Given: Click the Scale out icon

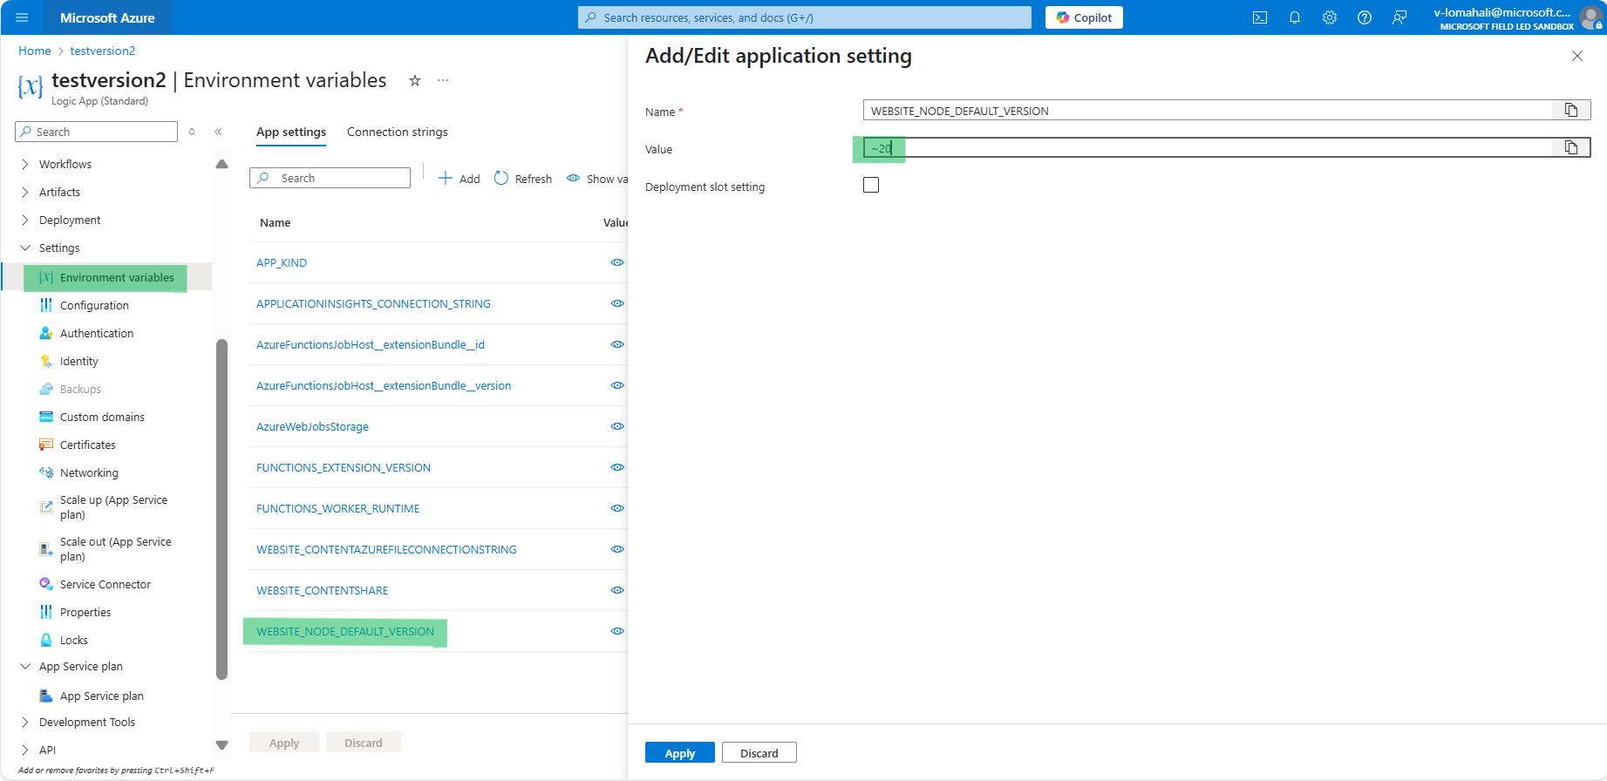Looking at the screenshot, I should [x=46, y=548].
